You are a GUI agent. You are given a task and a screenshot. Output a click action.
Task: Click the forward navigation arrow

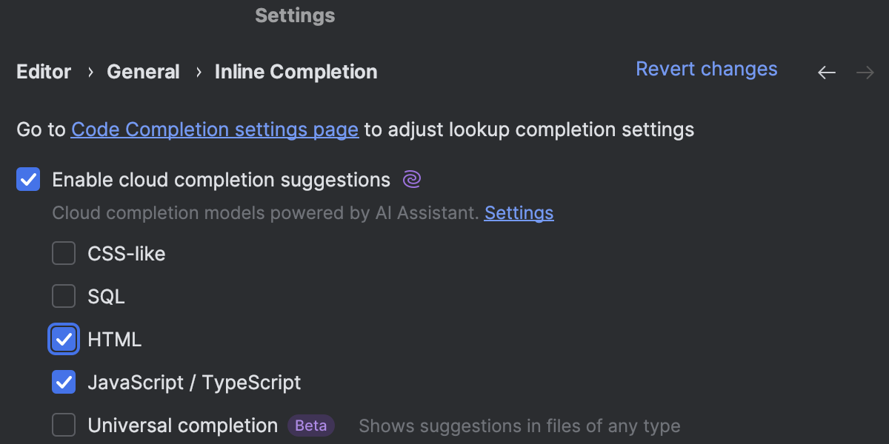pos(865,72)
